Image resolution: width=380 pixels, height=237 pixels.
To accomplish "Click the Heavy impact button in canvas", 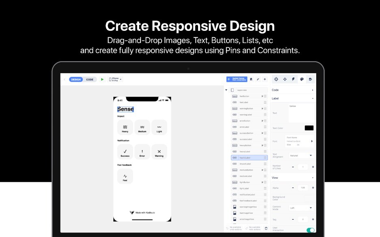I will pos(125,128).
